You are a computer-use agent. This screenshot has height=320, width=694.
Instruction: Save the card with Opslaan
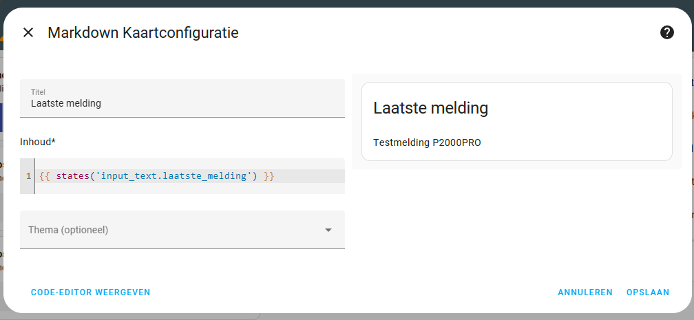click(648, 292)
